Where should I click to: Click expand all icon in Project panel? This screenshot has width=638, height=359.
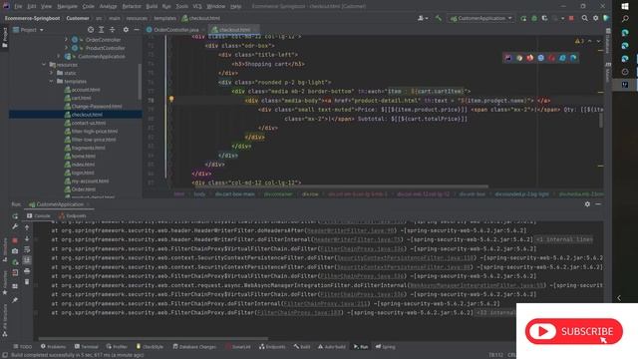[x=102, y=30]
